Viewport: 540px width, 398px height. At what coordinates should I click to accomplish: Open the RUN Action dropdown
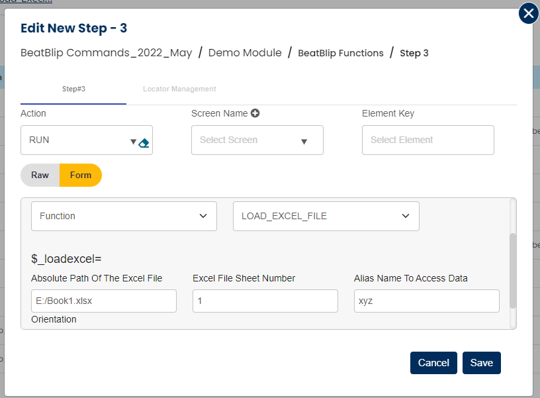(79, 140)
